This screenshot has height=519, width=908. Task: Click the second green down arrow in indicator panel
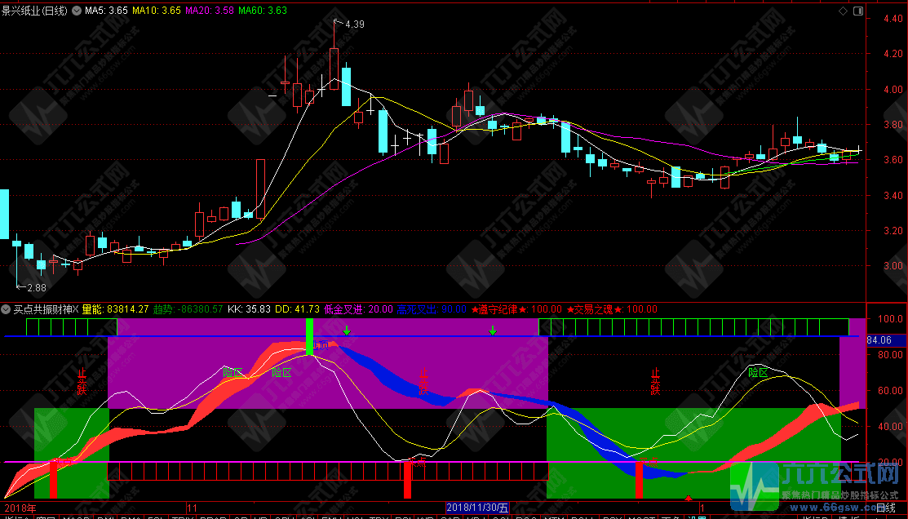[493, 330]
